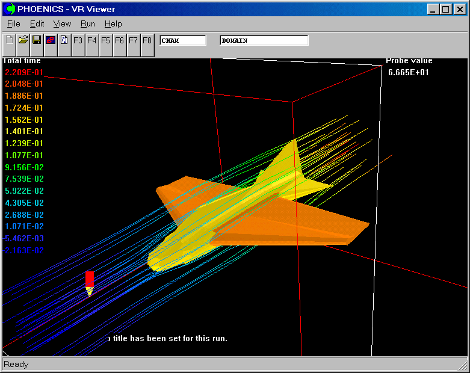Open a file with the folder icon
Viewport: 470px width, 373px height.
(x=23, y=40)
